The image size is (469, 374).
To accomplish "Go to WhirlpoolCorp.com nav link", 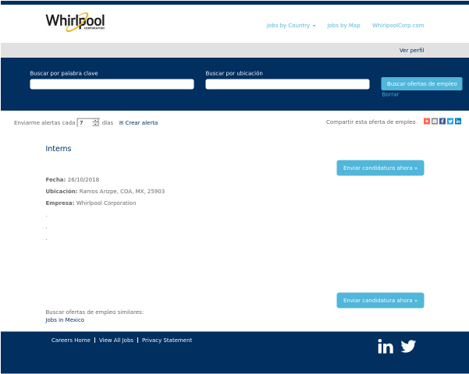I will coord(398,26).
